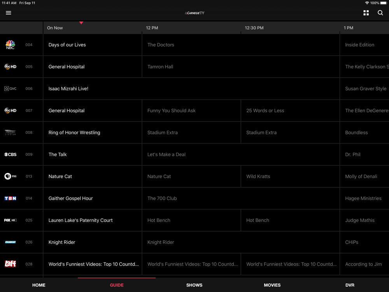Select CBS channel 009 logo
389x292 pixels.
tap(11, 154)
